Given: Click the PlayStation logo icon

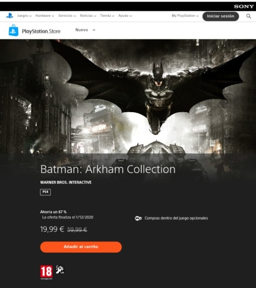Looking at the screenshot, I should tap(10, 16).
